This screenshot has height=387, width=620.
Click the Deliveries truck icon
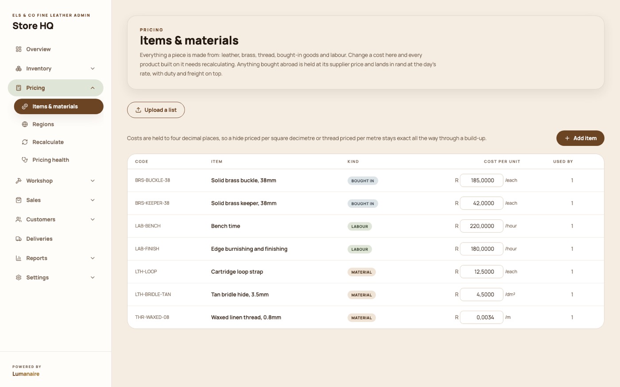click(x=19, y=239)
